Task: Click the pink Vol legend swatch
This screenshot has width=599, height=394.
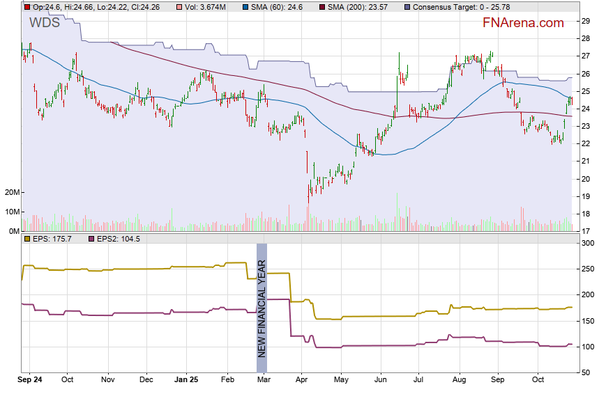Action: pos(180,7)
